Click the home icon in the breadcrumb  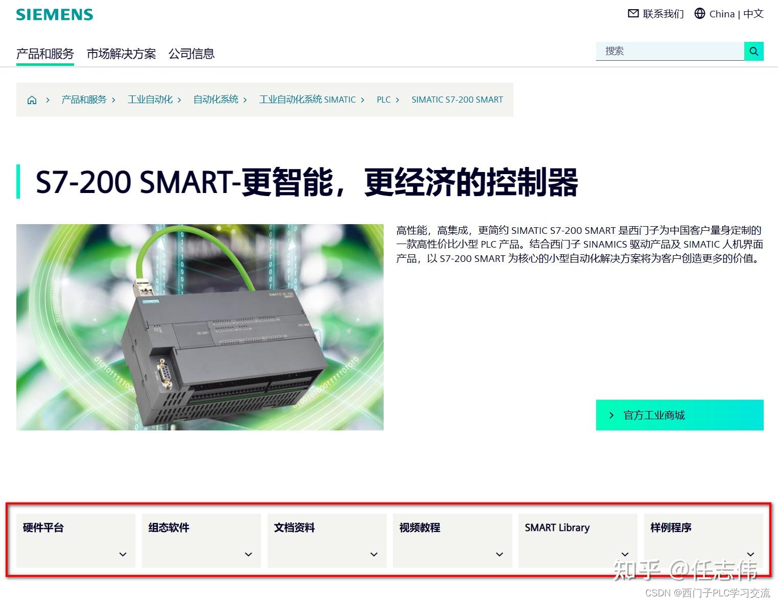pos(31,100)
